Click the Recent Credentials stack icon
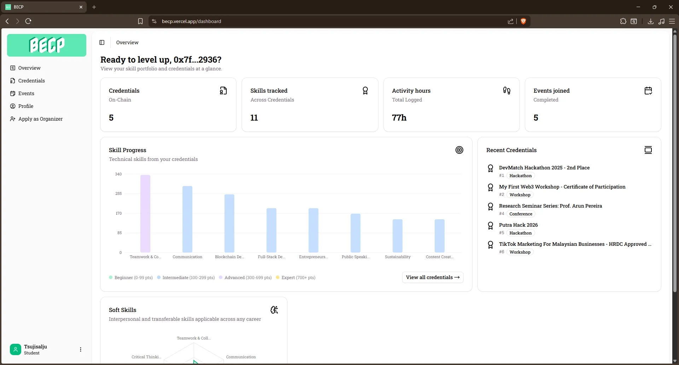Viewport: 679px width, 365px height. 648,150
